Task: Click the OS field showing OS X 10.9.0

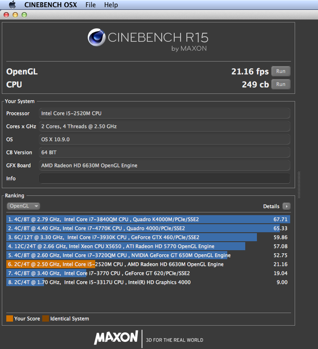Action: (x=164, y=139)
